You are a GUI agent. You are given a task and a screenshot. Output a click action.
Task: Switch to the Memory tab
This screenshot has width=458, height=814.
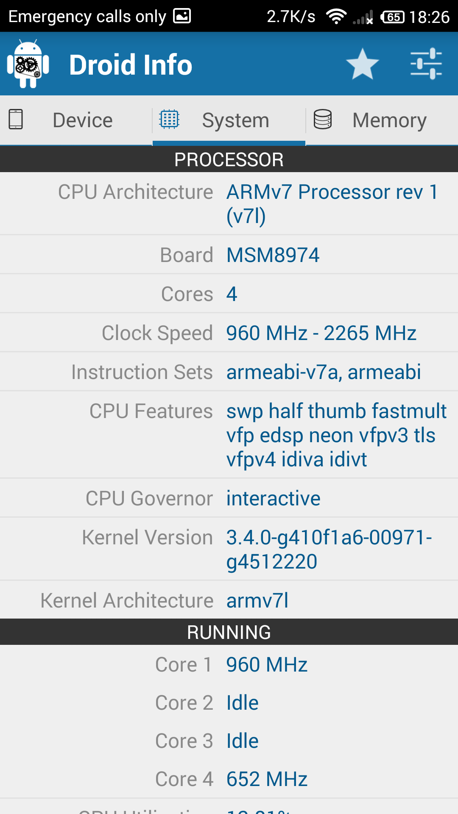coord(389,120)
